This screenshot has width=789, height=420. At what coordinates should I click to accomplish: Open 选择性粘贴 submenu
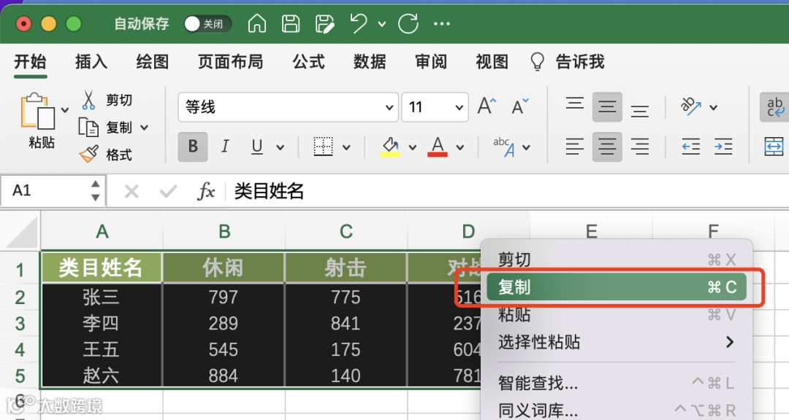(617, 342)
